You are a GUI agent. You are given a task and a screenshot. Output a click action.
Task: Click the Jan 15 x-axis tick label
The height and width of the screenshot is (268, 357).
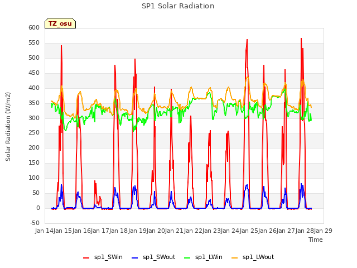point(62,231)
